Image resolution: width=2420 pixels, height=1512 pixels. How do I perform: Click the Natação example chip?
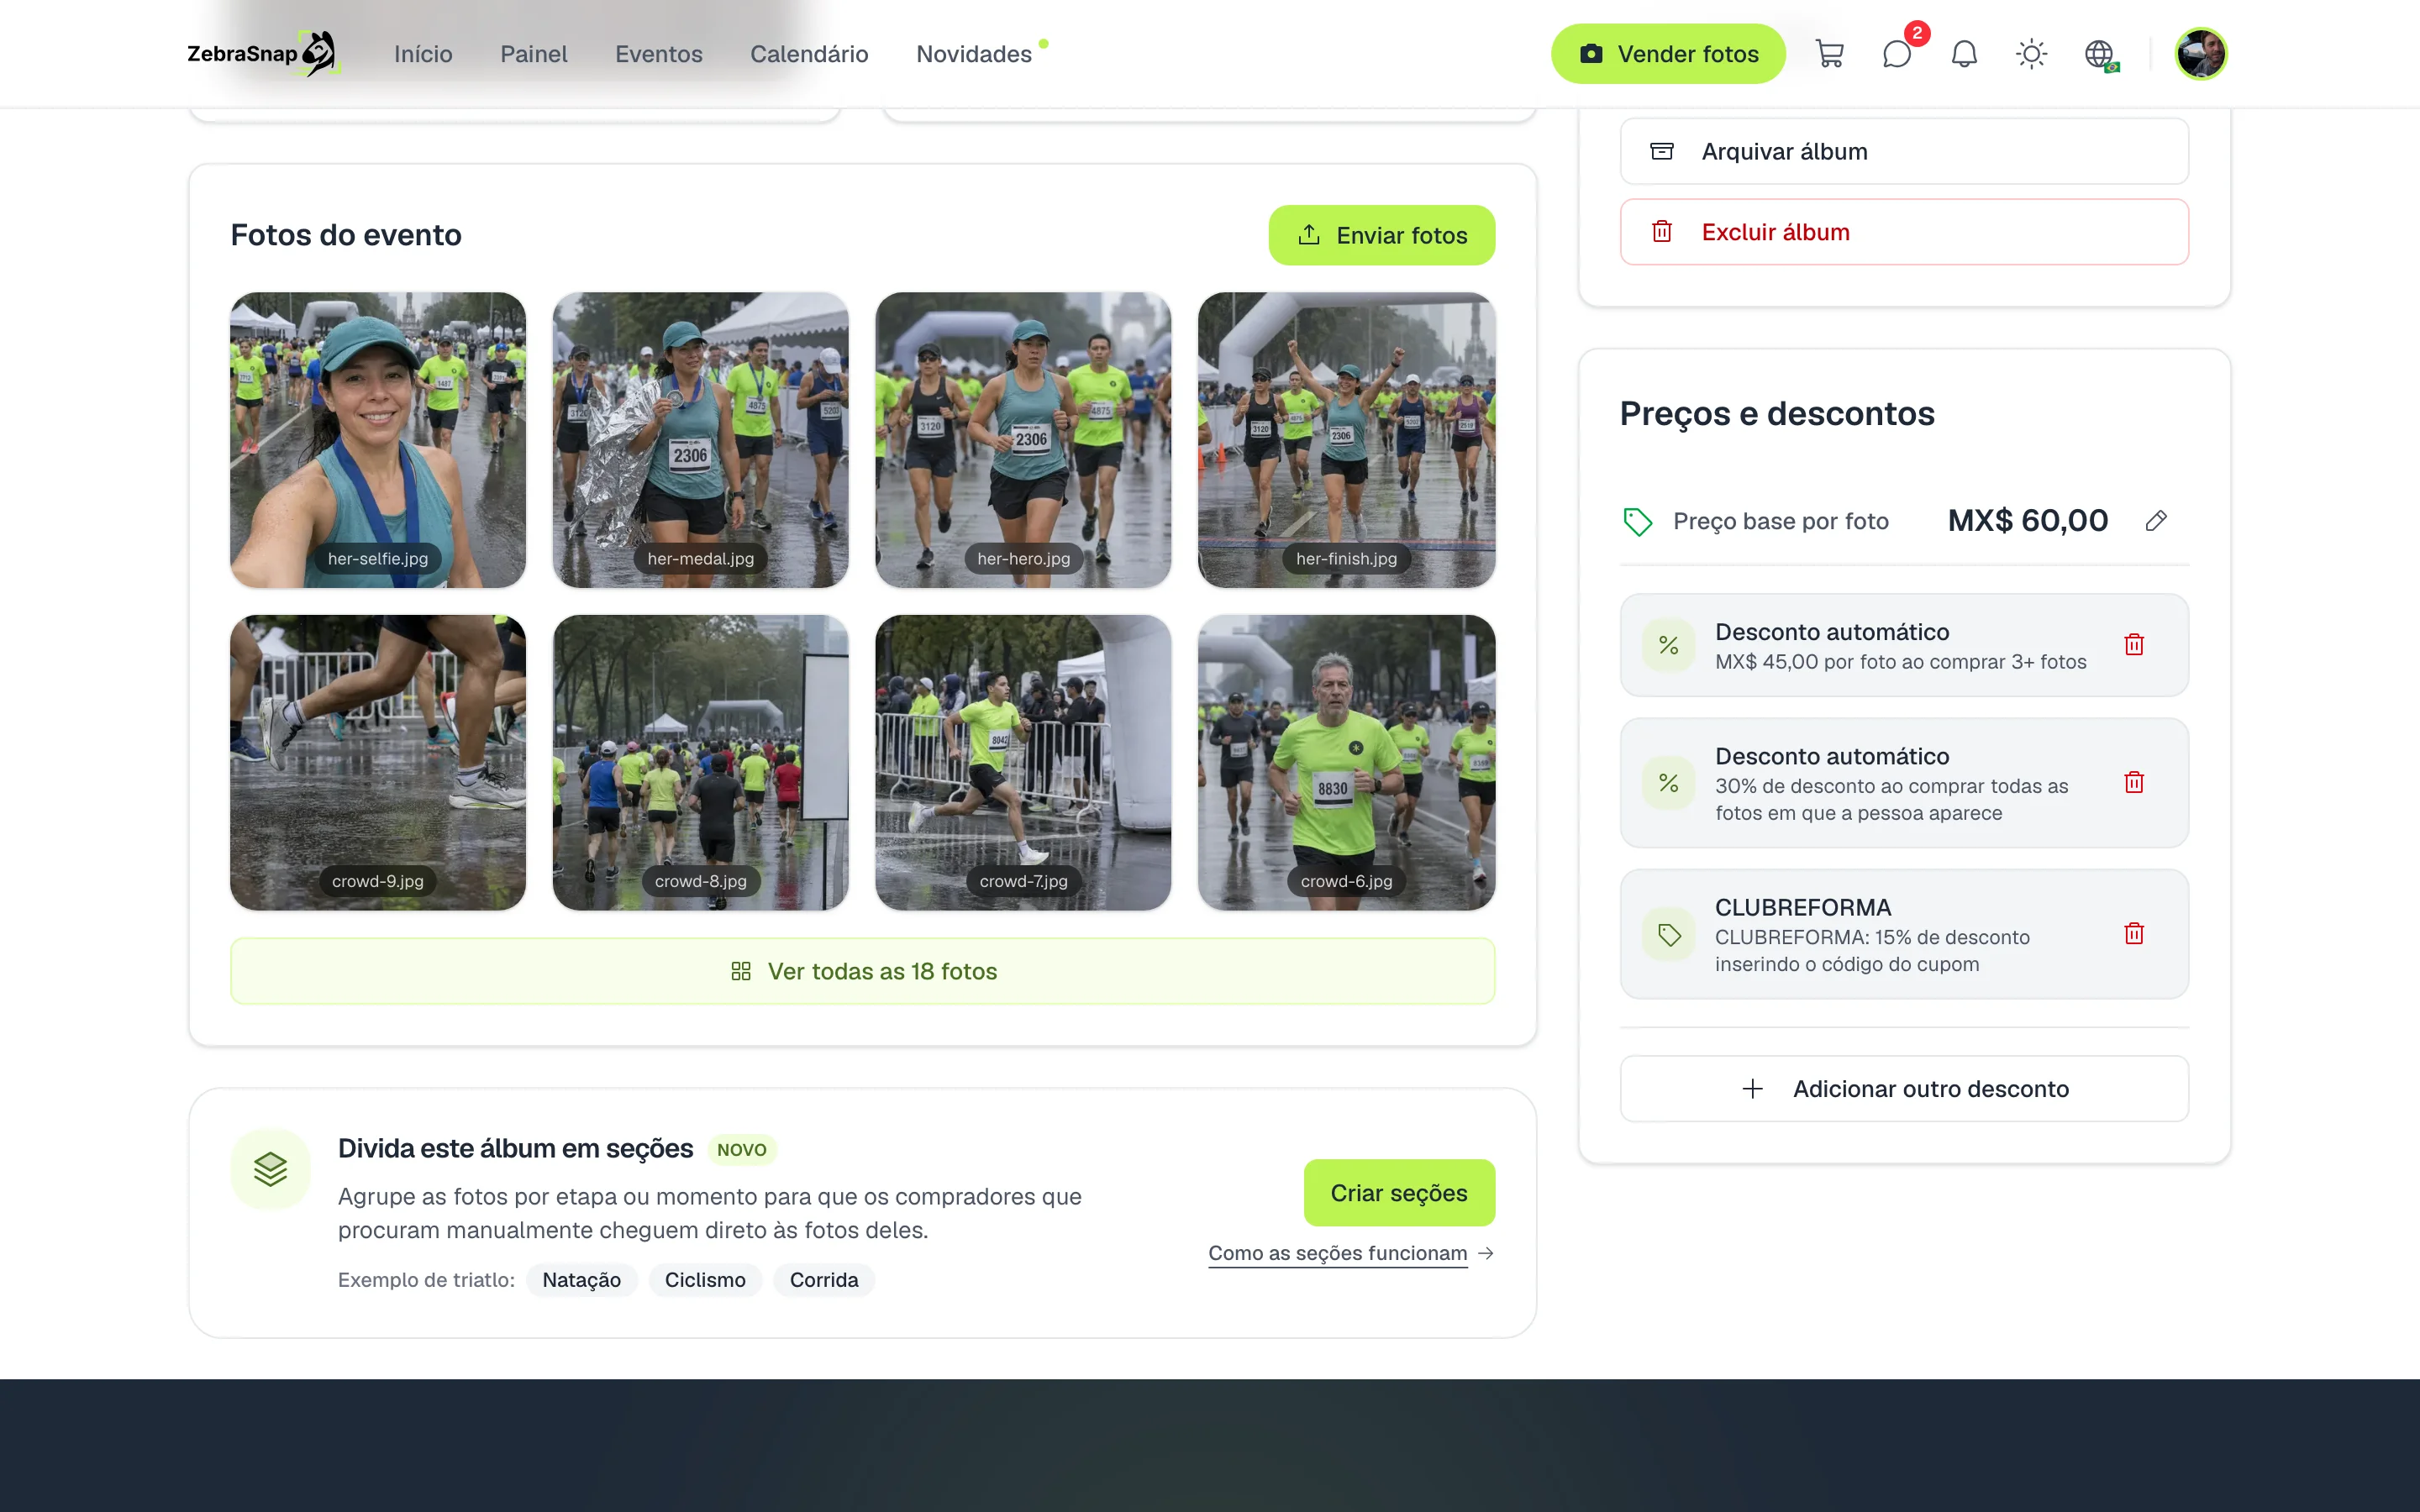(x=581, y=1280)
